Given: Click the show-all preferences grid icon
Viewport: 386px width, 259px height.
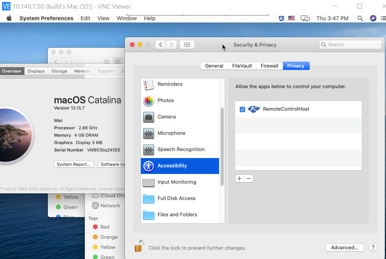Looking at the screenshot, I should pos(187,44).
